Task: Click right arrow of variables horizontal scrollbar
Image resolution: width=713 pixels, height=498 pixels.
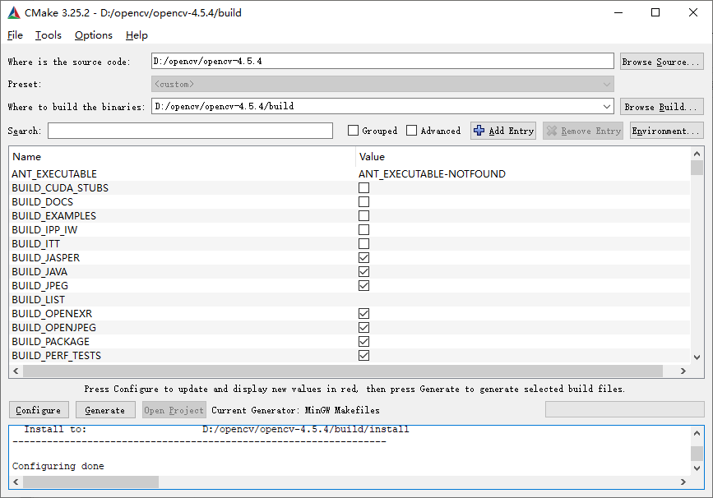Action: 683,371
